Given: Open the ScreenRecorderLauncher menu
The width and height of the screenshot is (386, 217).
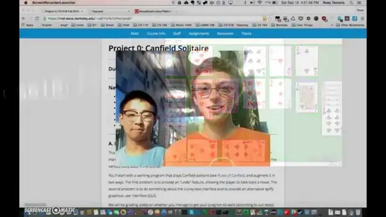Looking at the screenshot, I should coord(54,2).
